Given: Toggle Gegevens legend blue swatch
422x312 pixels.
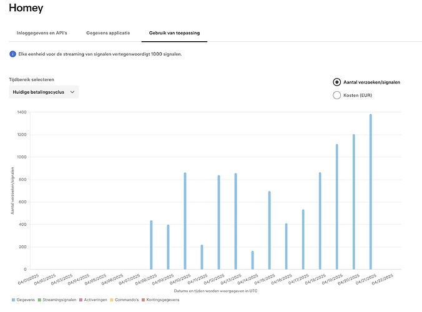Looking at the screenshot, I should [x=13, y=300].
